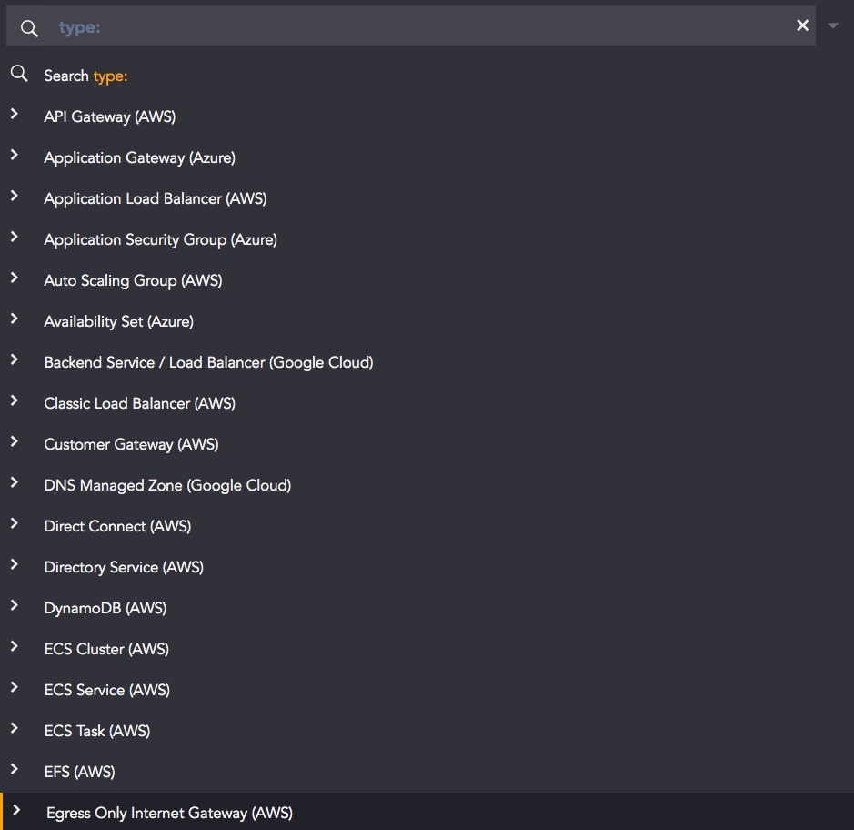Image resolution: width=854 pixels, height=830 pixels.
Task: Select DNS Managed Zone (Google Cloud)
Action: point(167,485)
